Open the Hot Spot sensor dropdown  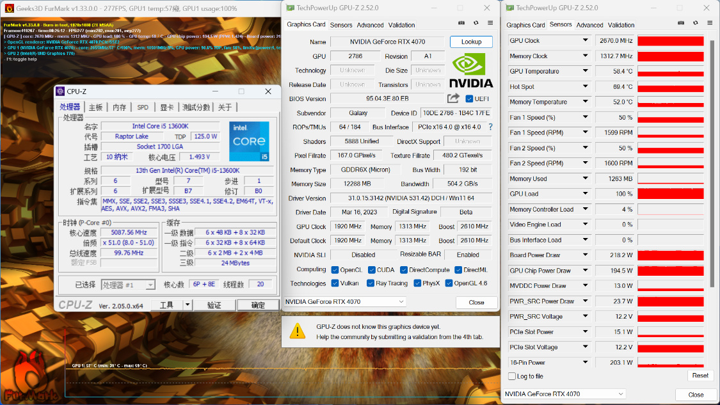pos(585,86)
